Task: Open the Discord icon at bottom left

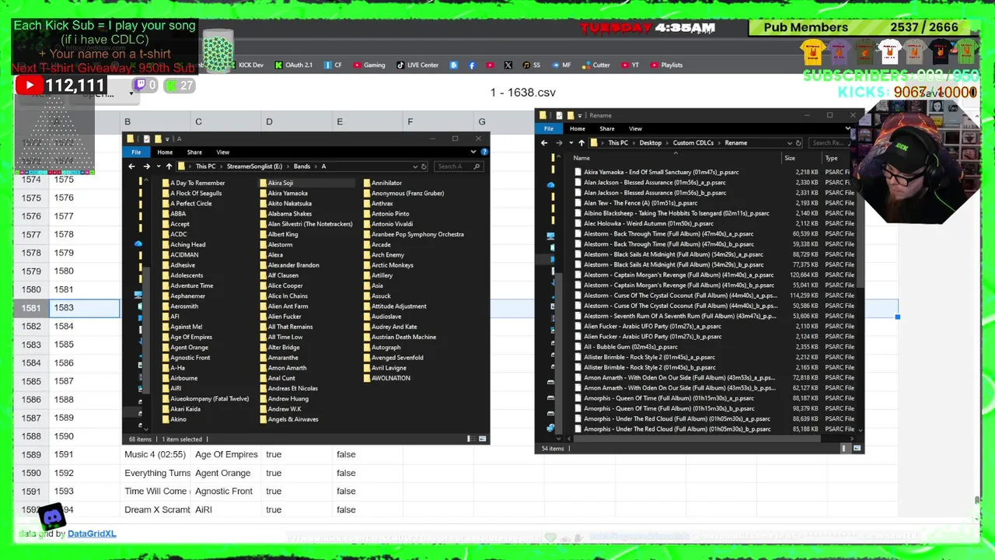Action: pyautogui.click(x=52, y=516)
